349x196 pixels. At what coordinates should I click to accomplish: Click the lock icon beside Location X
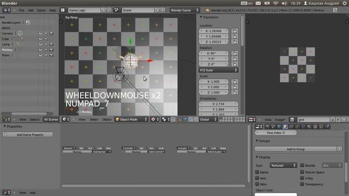pos(234,31)
